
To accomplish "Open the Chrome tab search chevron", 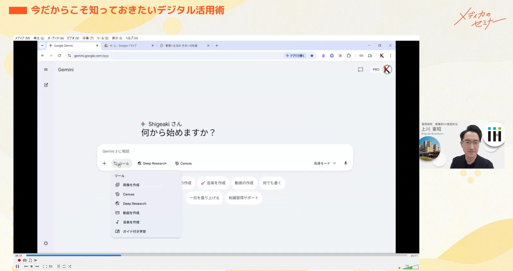I will pyautogui.click(x=42, y=46).
